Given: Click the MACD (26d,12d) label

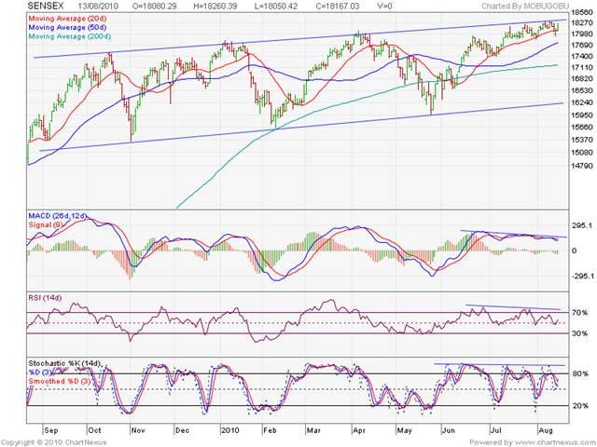Looking at the screenshot, I should tap(58, 216).
